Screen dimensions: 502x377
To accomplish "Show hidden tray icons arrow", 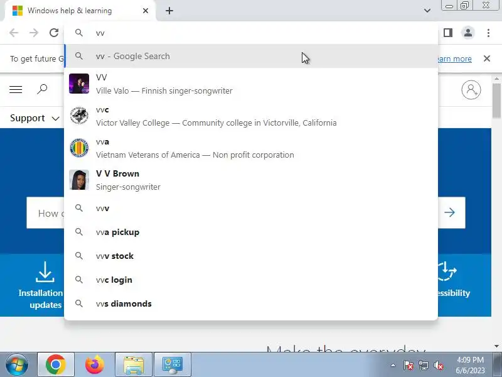I will tap(393, 365).
